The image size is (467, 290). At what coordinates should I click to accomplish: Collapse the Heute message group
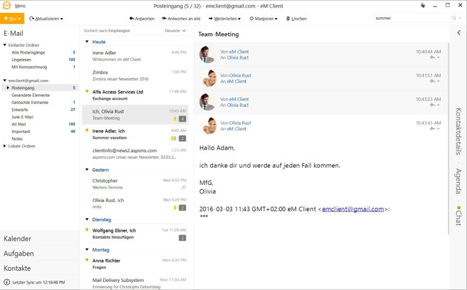click(x=87, y=41)
